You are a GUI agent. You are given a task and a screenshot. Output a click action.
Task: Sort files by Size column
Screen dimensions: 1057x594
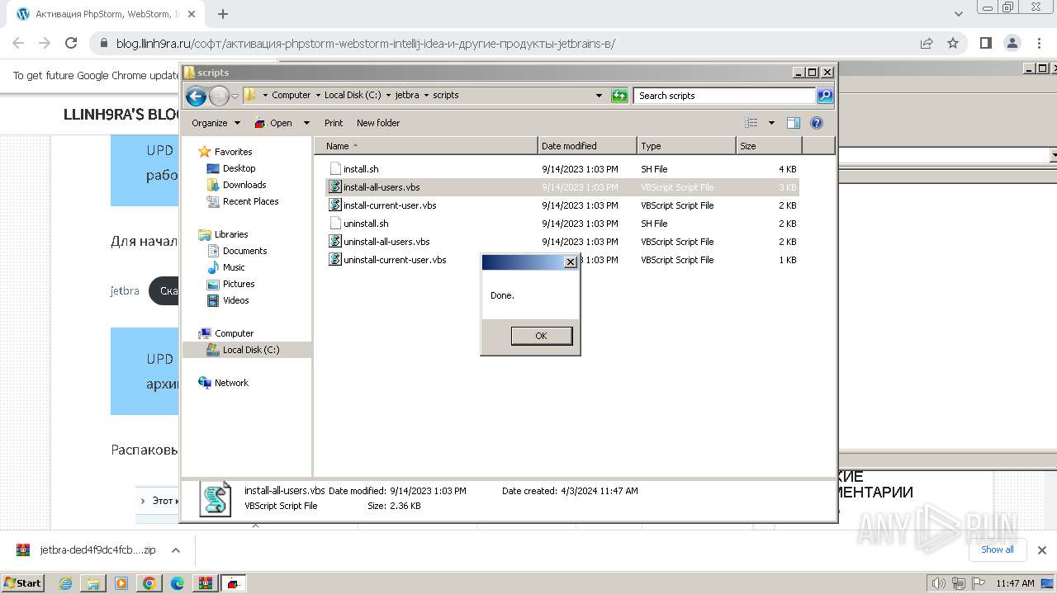(769, 146)
